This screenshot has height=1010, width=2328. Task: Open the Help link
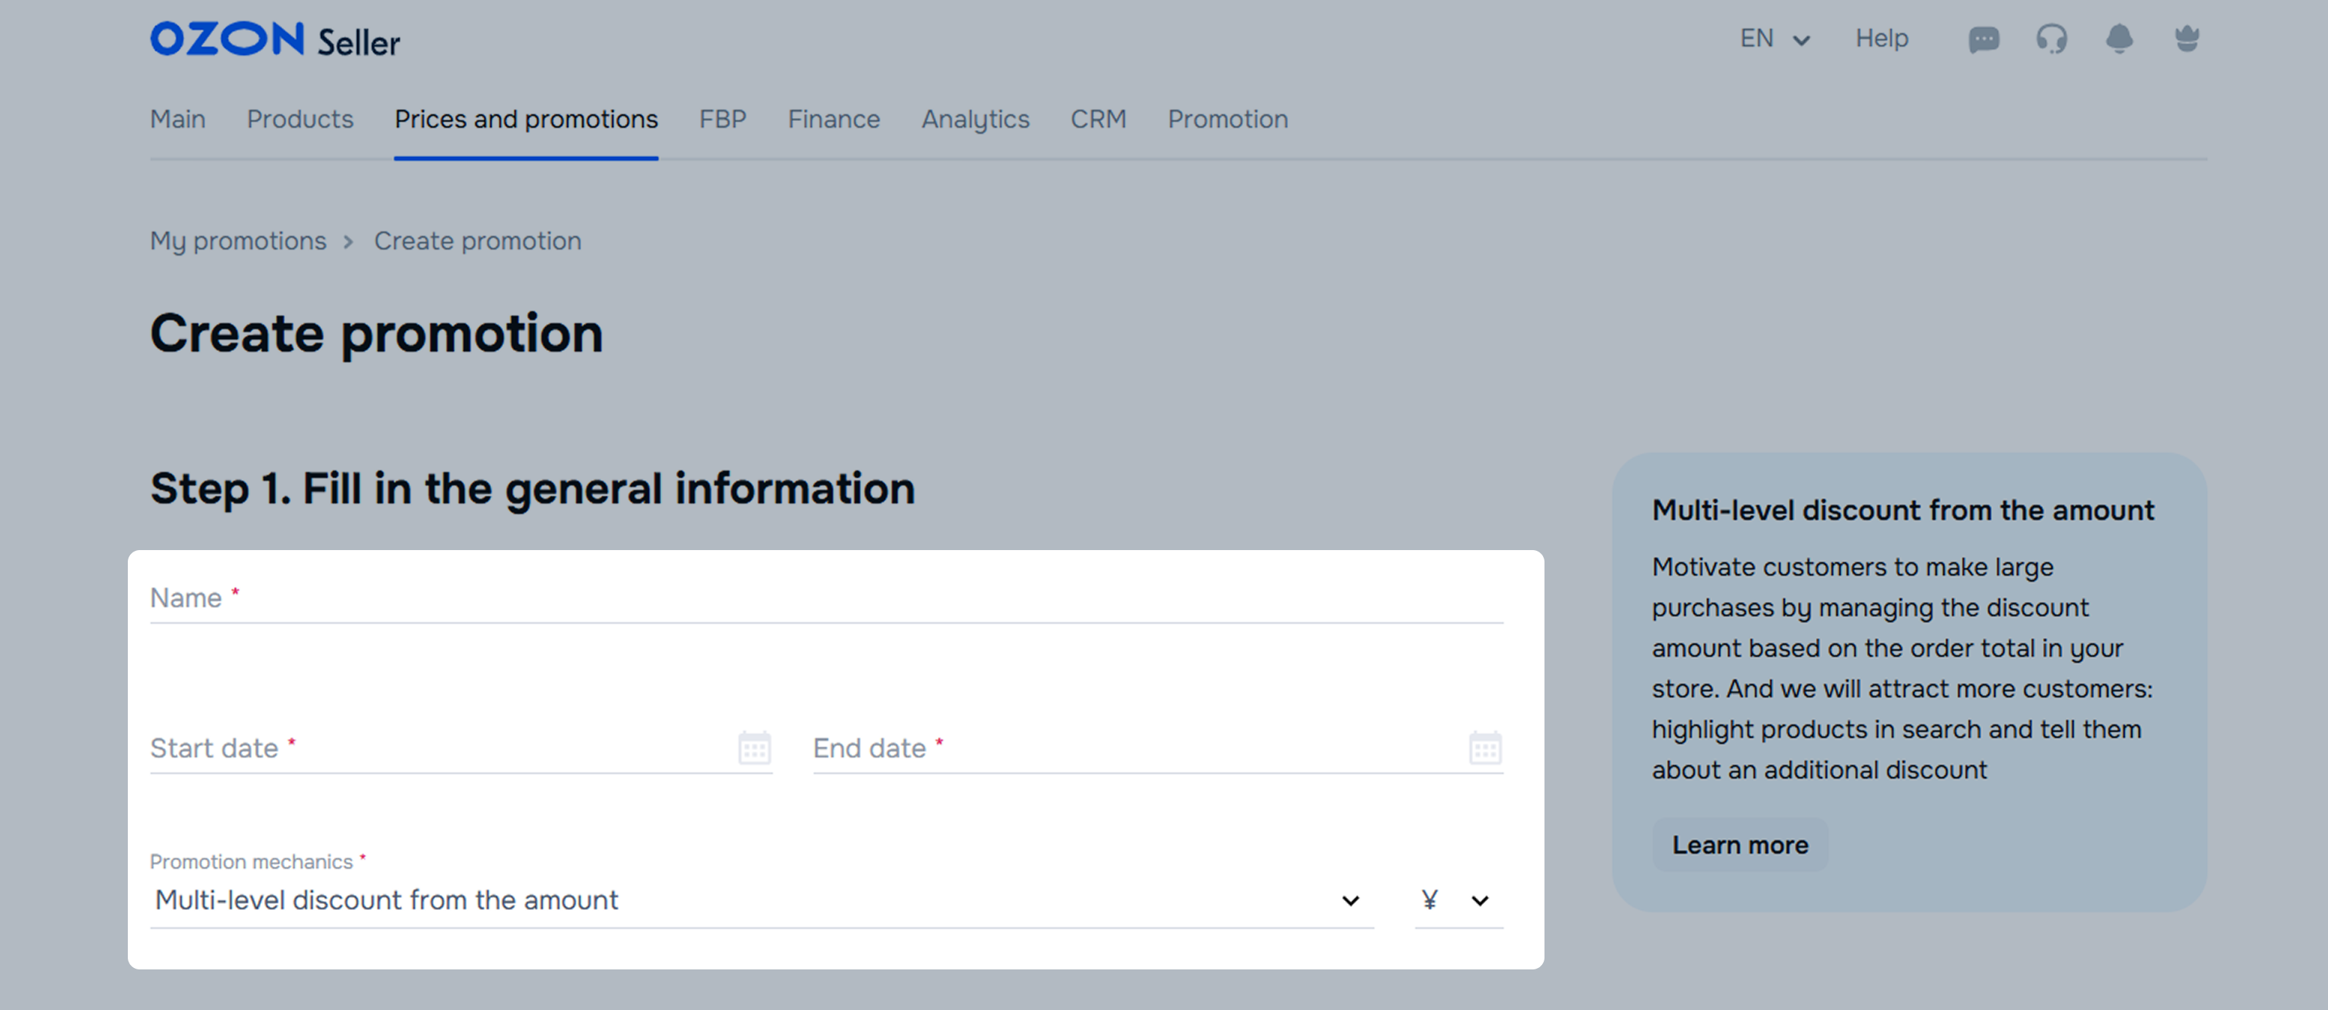tap(1881, 39)
